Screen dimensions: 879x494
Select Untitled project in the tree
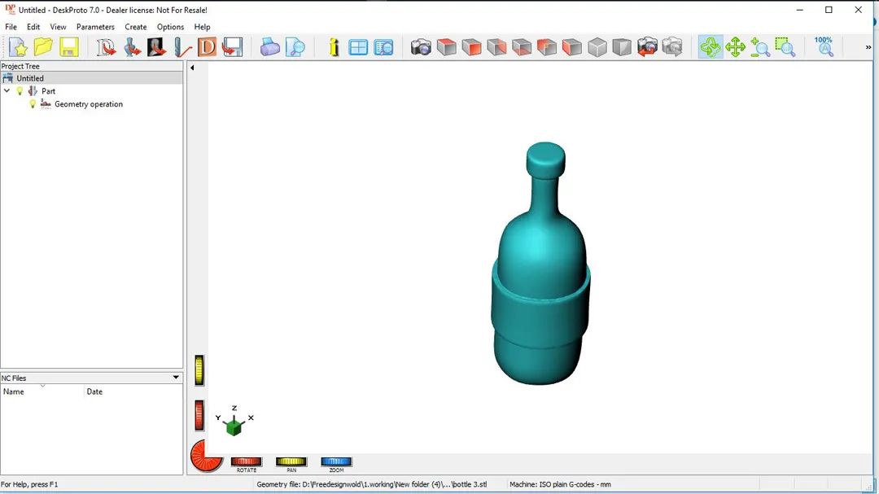pyautogui.click(x=30, y=78)
